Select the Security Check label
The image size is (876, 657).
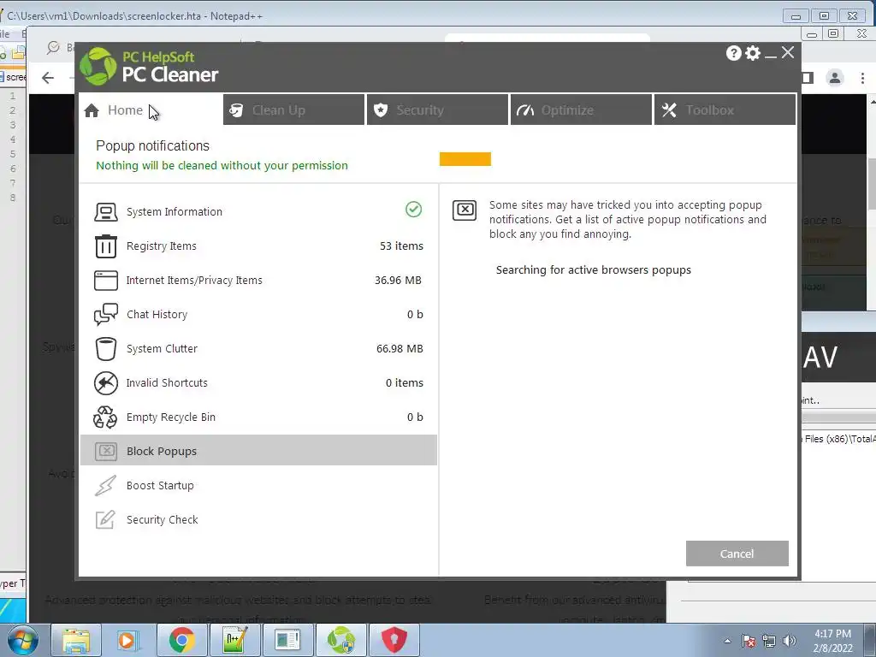[163, 520]
